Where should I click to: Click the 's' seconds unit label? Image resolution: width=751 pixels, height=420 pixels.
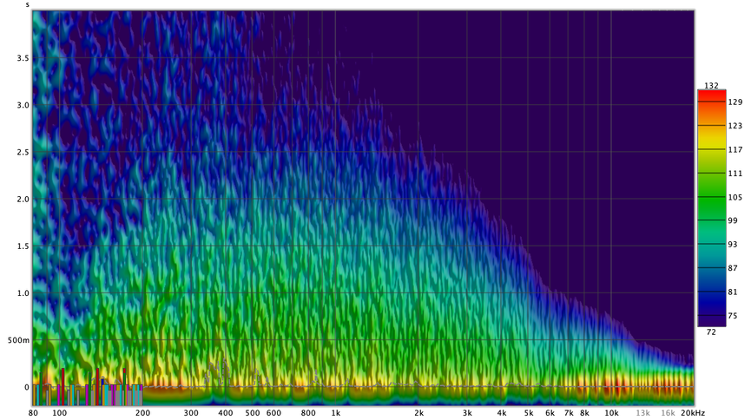[27, 4]
